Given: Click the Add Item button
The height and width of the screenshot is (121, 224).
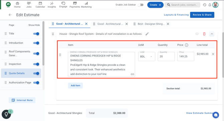Looking at the screenshot, I should (x=76, y=85).
